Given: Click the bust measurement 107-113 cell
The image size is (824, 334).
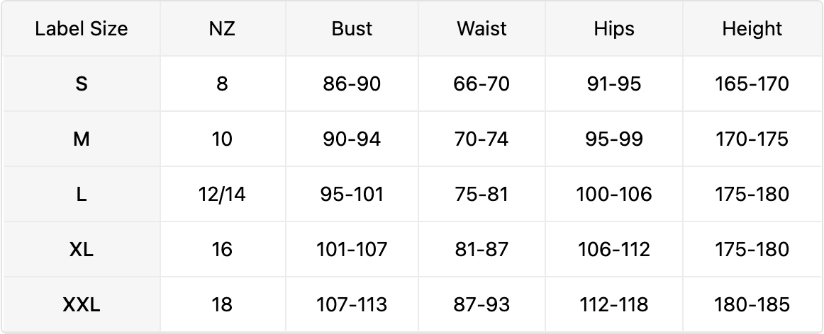Looking at the screenshot, I should [352, 305].
